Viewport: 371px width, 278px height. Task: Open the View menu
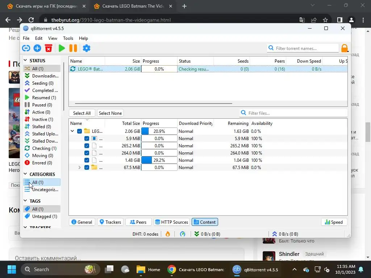(53, 38)
